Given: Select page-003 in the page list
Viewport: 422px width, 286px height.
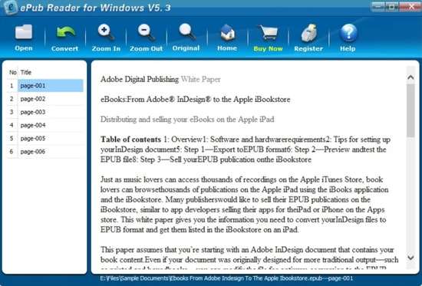Looking at the screenshot, I should [x=51, y=112].
